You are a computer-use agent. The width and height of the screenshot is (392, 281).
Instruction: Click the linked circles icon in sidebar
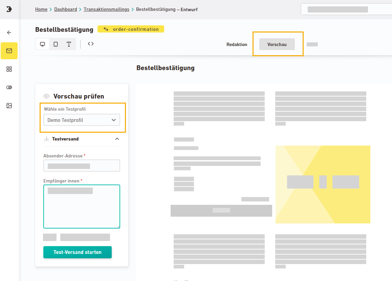9,87
